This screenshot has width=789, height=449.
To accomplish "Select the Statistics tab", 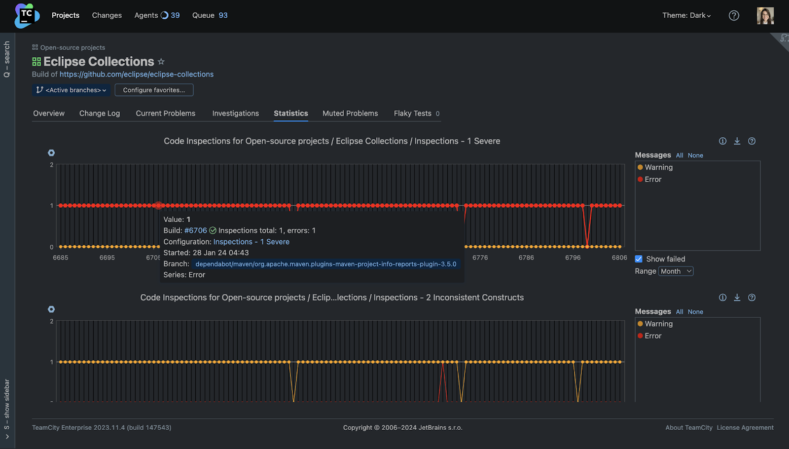I will [291, 113].
